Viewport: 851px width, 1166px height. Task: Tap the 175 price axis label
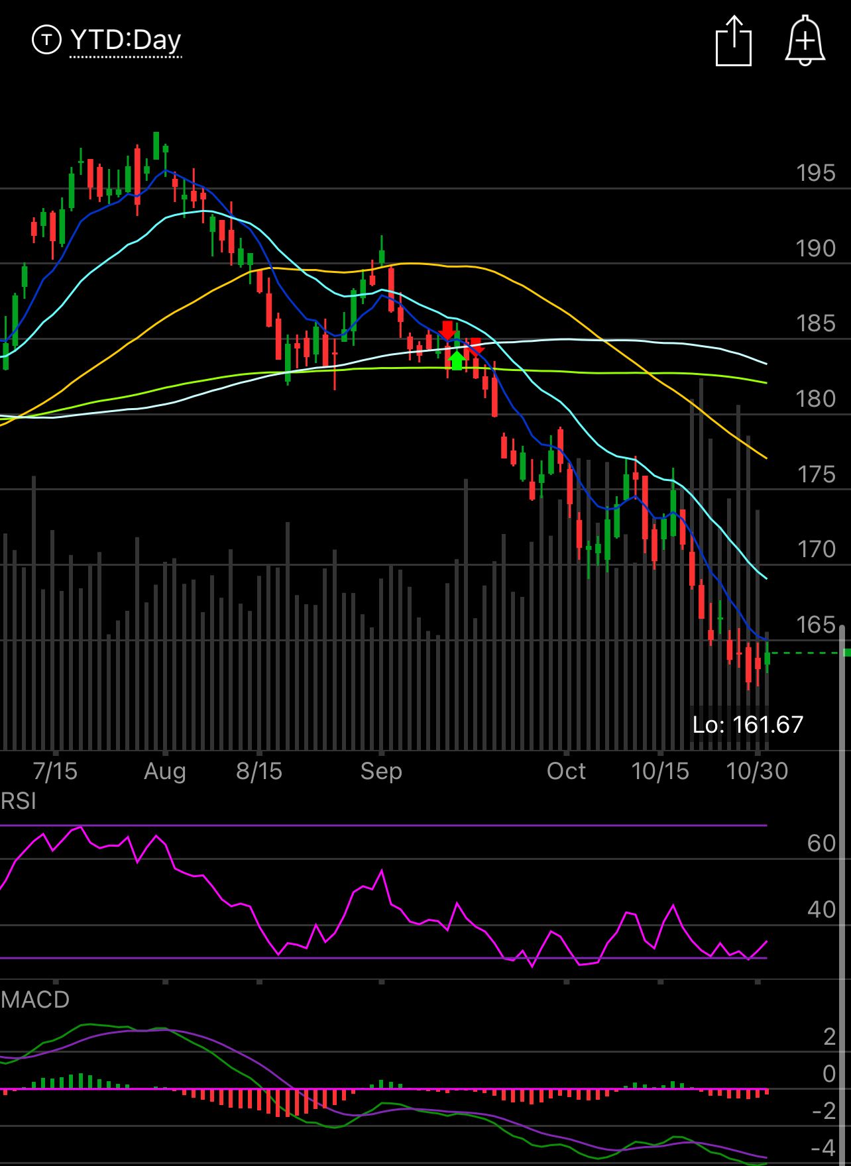(816, 474)
